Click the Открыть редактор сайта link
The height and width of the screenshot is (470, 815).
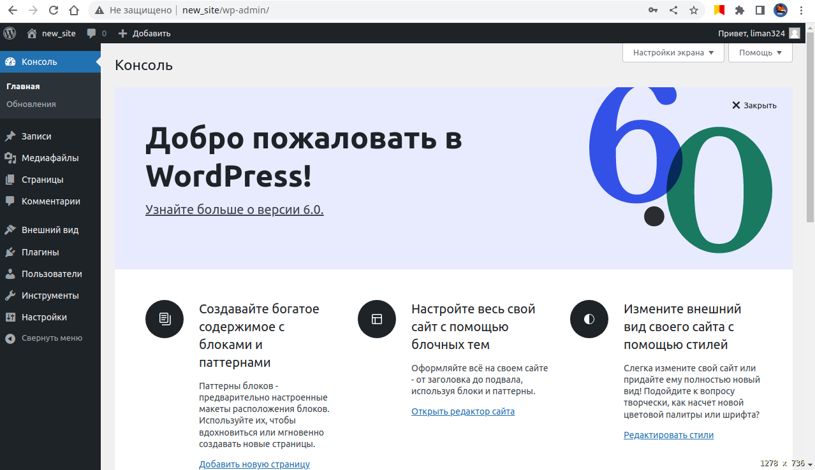pos(463,411)
